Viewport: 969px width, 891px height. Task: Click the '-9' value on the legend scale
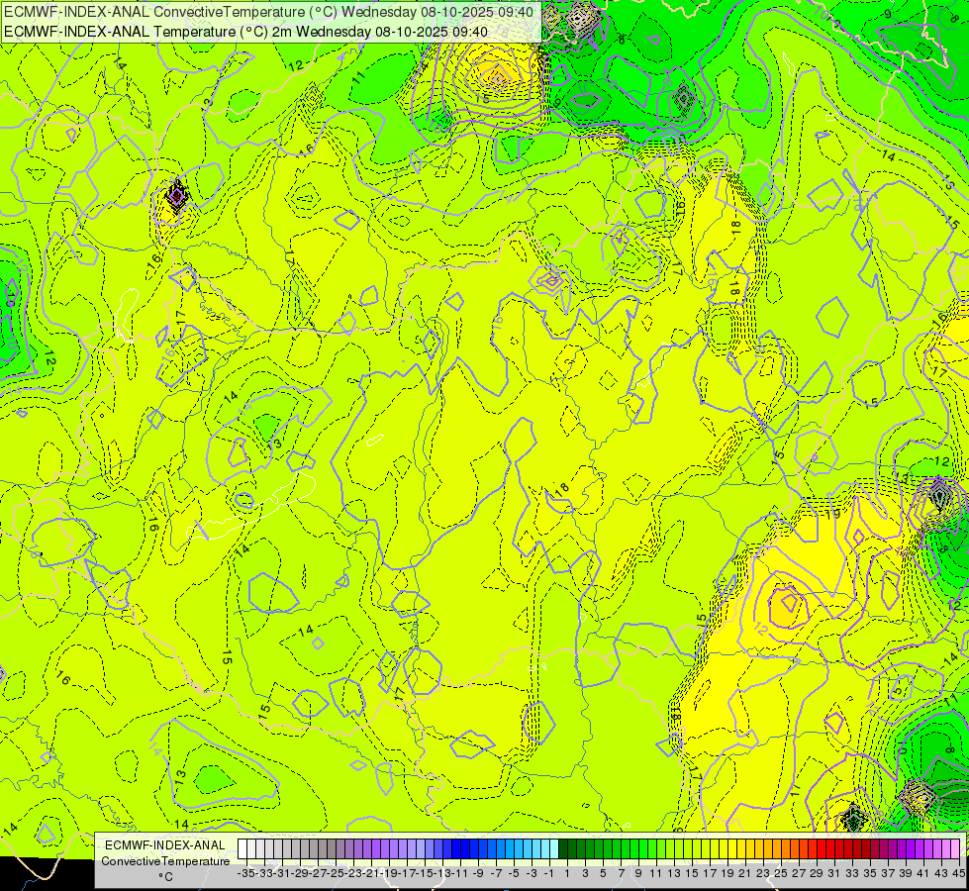[478, 873]
